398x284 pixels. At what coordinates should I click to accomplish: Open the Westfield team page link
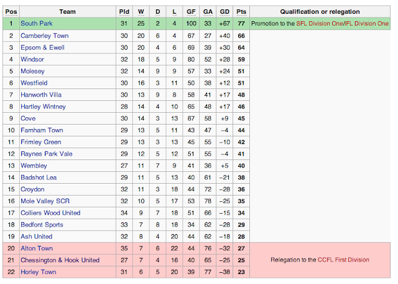pyautogui.click(x=35, y=83)
